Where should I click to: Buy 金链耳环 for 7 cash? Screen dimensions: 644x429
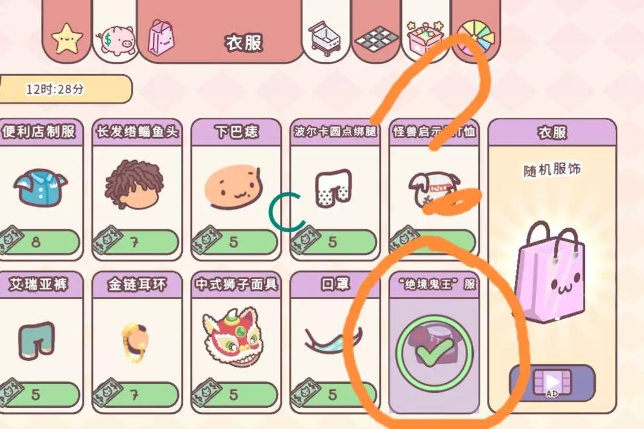click(x=136, y=395)
